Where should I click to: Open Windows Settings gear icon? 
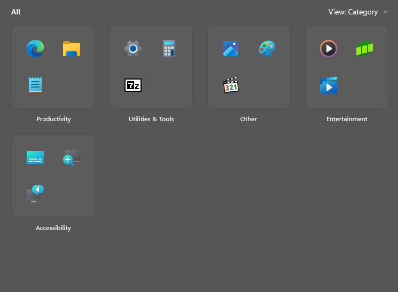[x=133, y=49]
